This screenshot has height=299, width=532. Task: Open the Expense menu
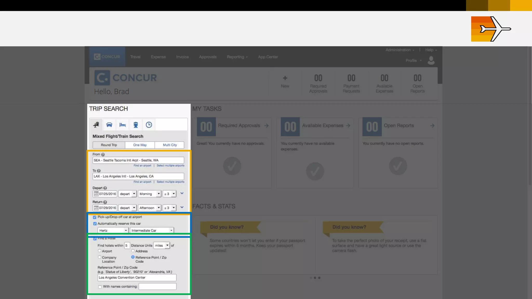158,57
